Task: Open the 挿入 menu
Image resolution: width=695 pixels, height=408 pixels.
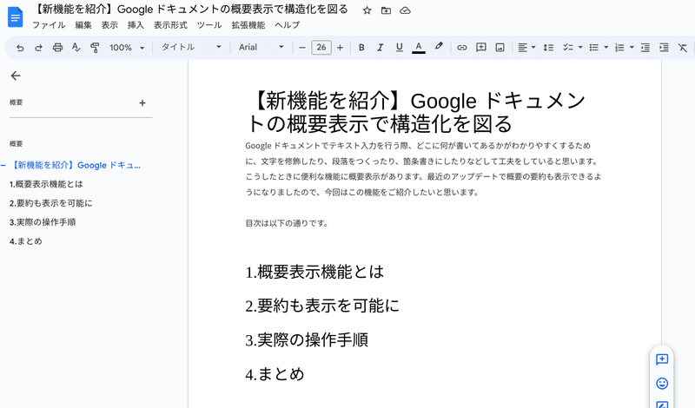Action: 136,25
